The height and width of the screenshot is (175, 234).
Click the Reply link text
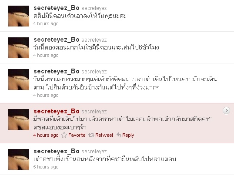tap(128, 135)
